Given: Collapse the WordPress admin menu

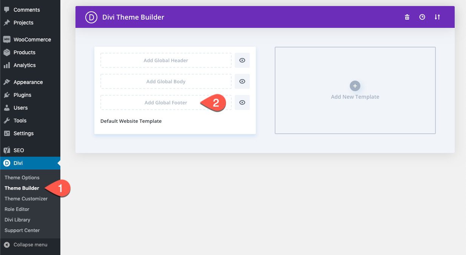Looking at the screenshot, I should [30, 244].
